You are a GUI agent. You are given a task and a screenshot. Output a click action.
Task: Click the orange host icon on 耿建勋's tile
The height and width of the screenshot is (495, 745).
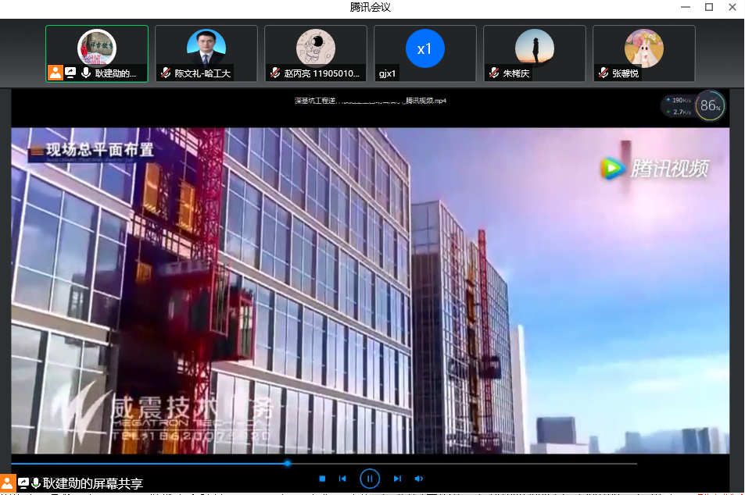56,73
